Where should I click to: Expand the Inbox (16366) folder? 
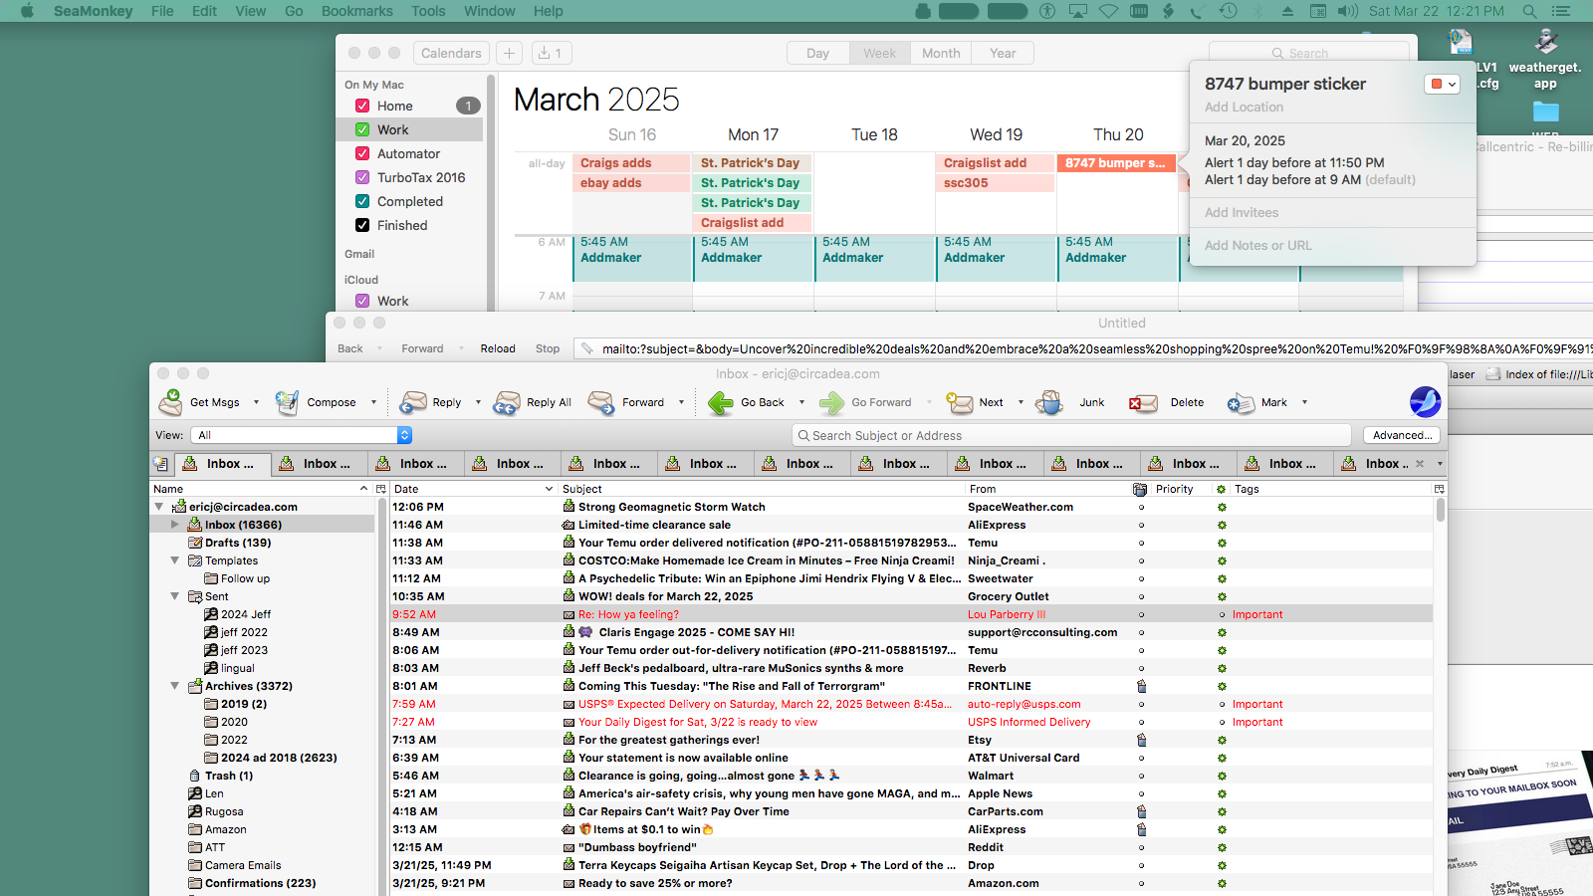(x=174, y=525)
